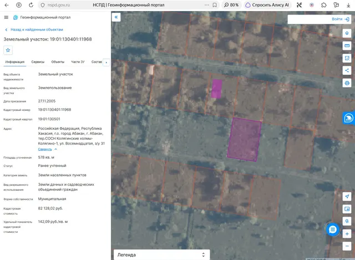
Task: Select the category value Земли населенных пунктов
Action: (x=62, y=175)
